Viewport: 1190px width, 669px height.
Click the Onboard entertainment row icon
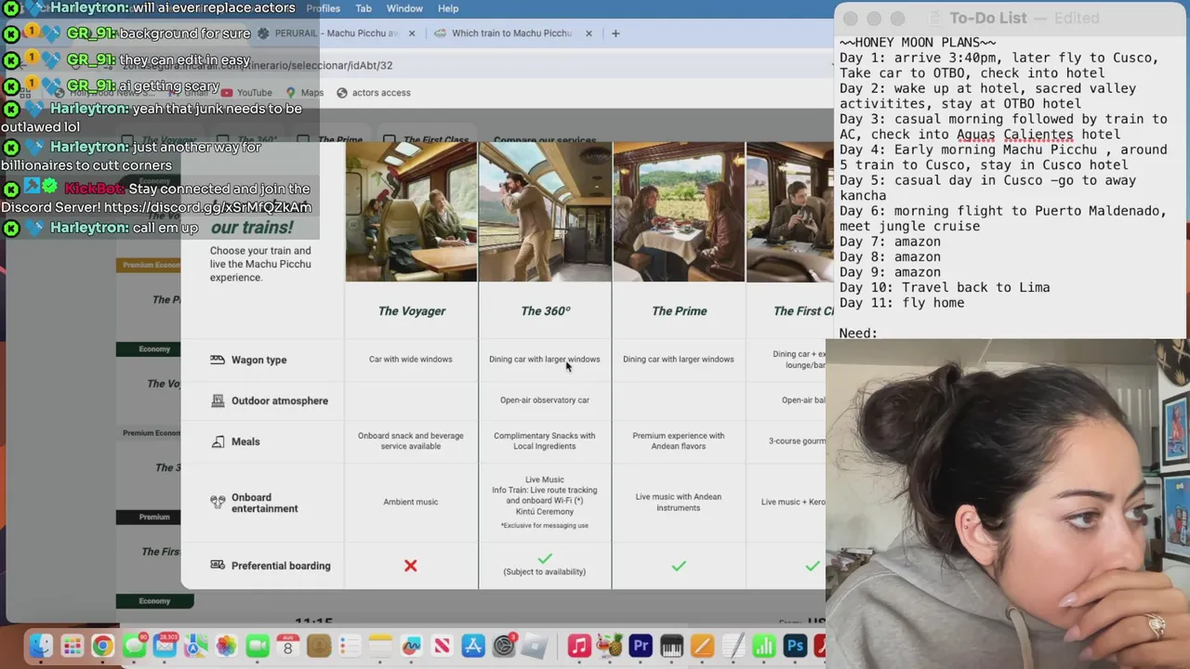click(218, 503)
